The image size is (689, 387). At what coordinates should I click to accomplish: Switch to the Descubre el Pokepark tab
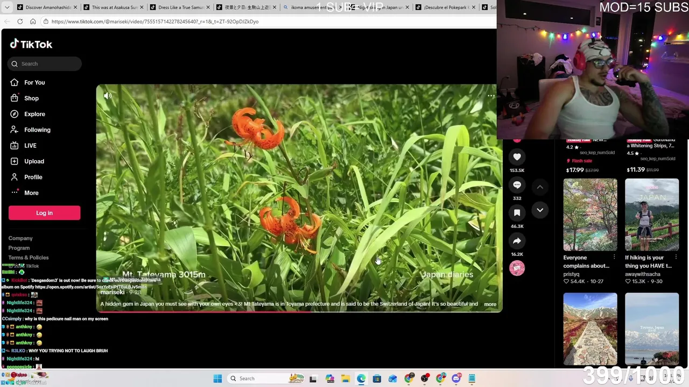(x=445, y=8)
